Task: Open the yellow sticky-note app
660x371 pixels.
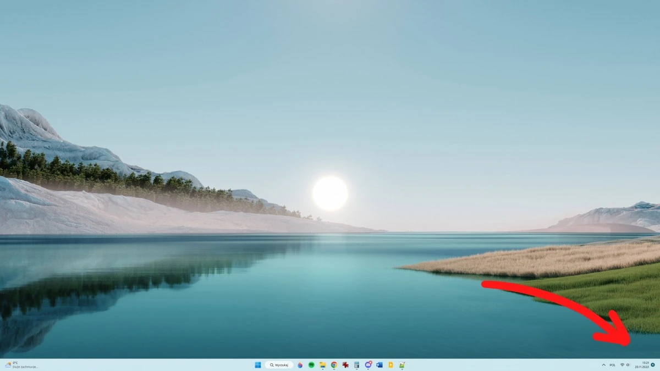Action: [391, 365]
